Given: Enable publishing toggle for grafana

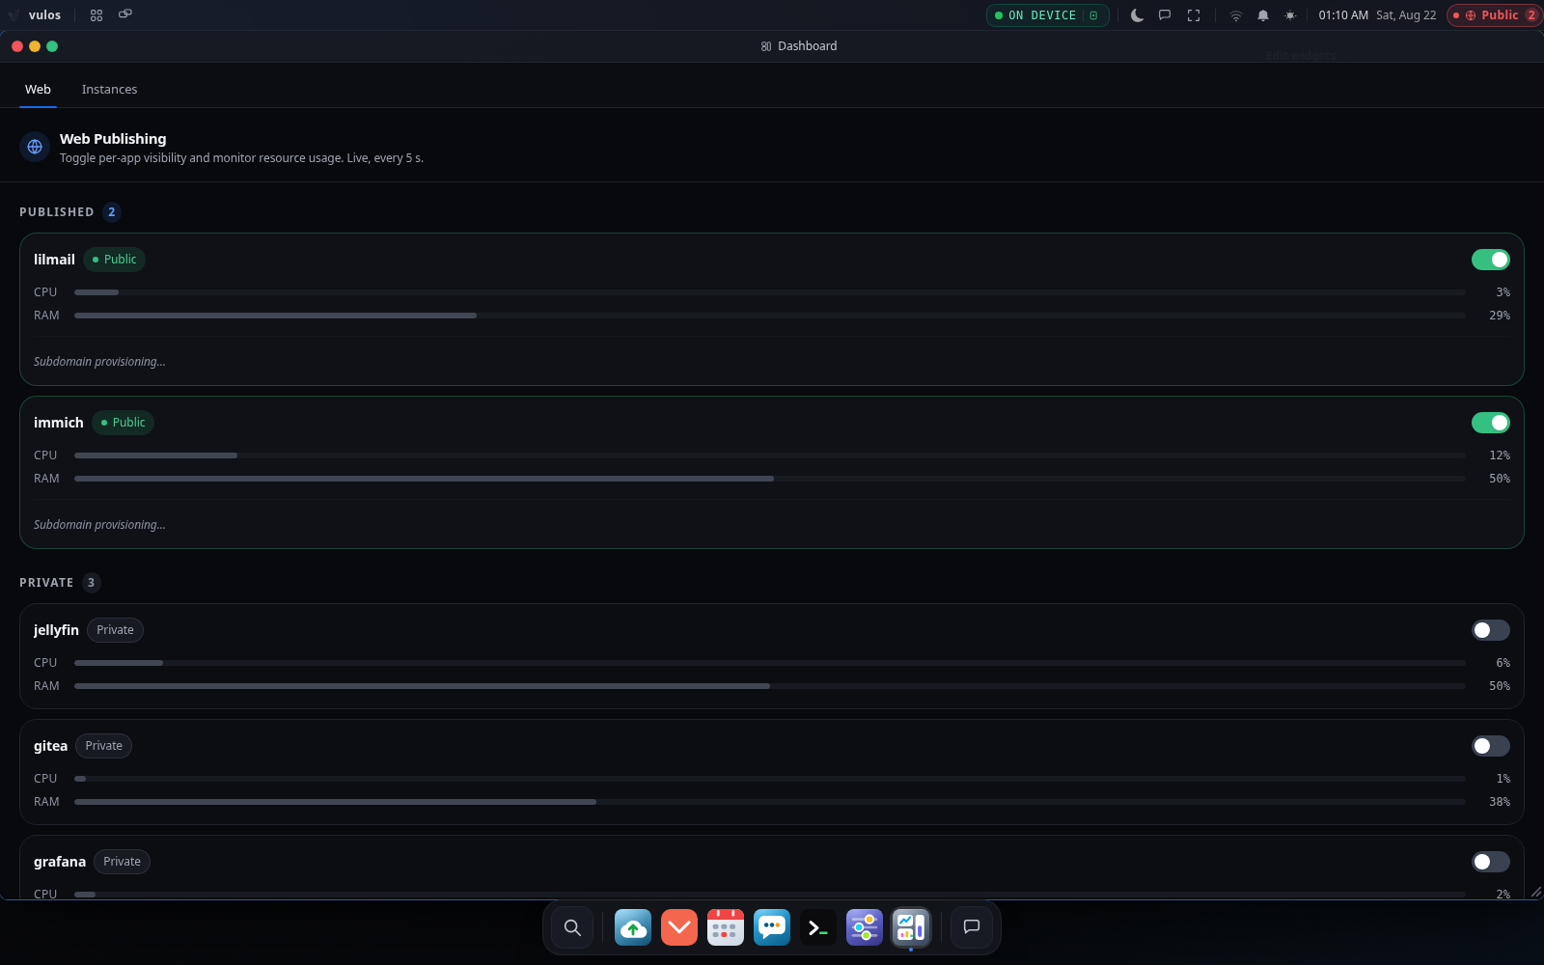Looking at the screenshot, I should coord(1491,862).
